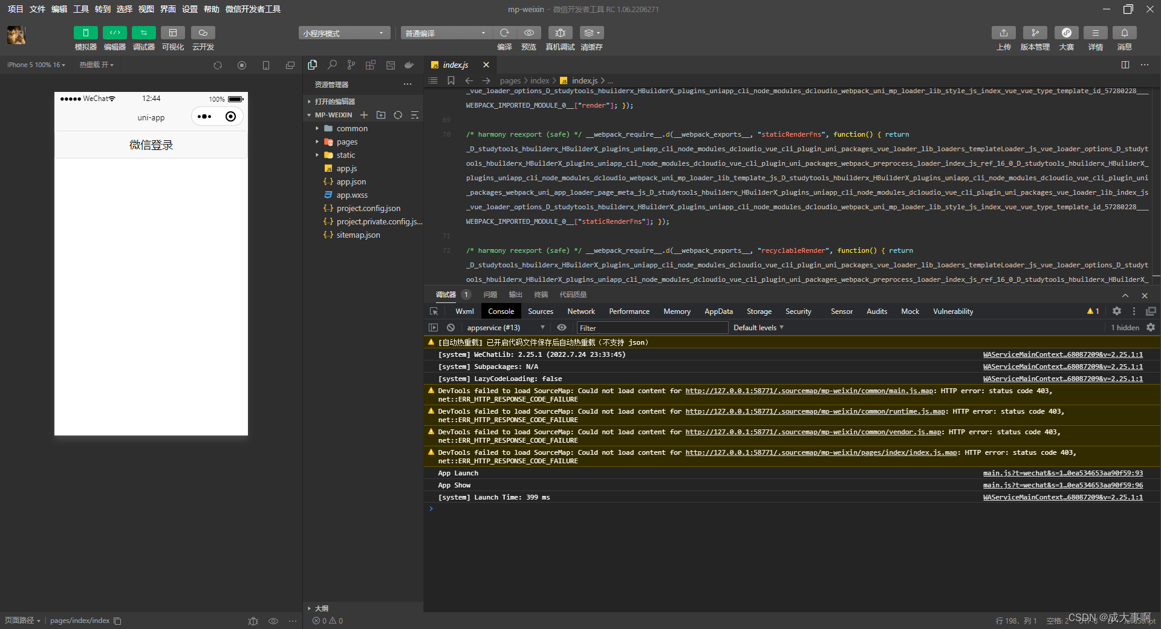Image resolution: width=1161 pixels, height=629 pixels.
Task: Switch to the Network devtools tab
Action: point(581,311)
